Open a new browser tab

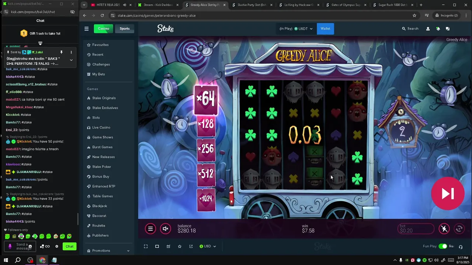click(x=421, y=5)
